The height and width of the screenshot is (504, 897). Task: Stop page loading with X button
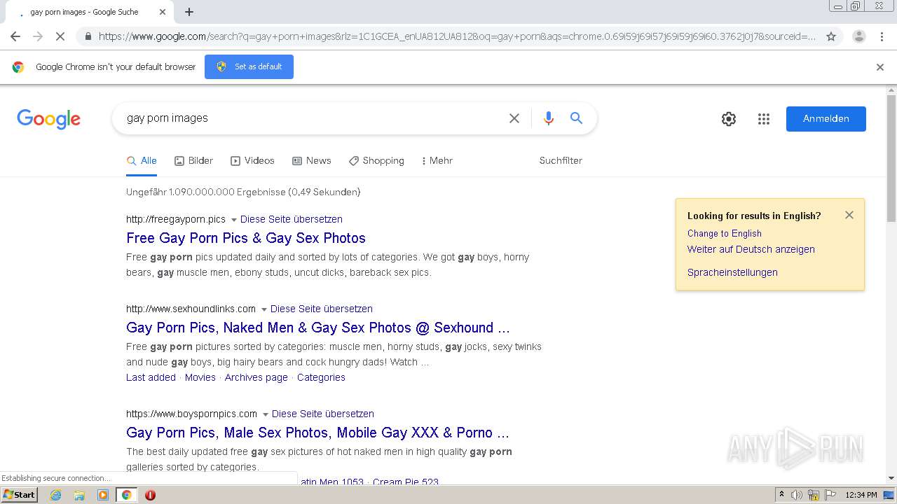click(60, 36)
